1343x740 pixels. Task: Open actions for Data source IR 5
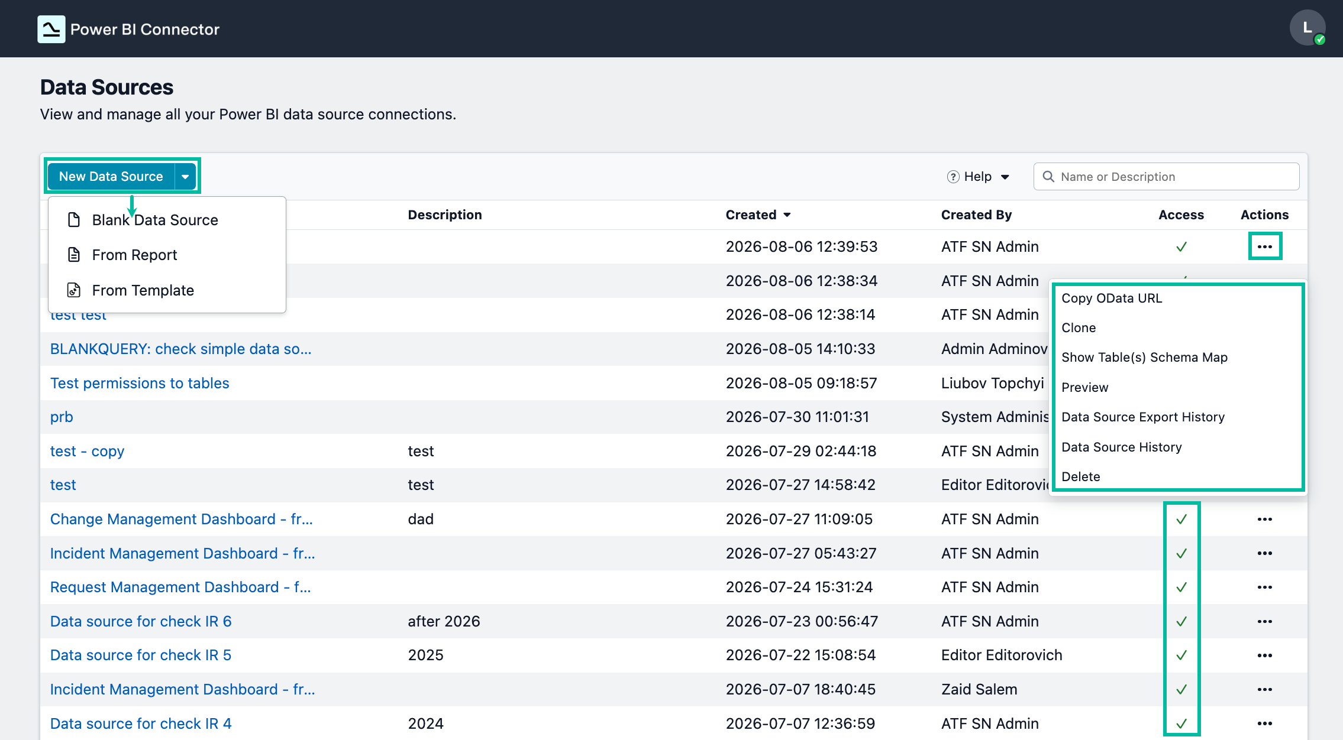(1265, 655)
